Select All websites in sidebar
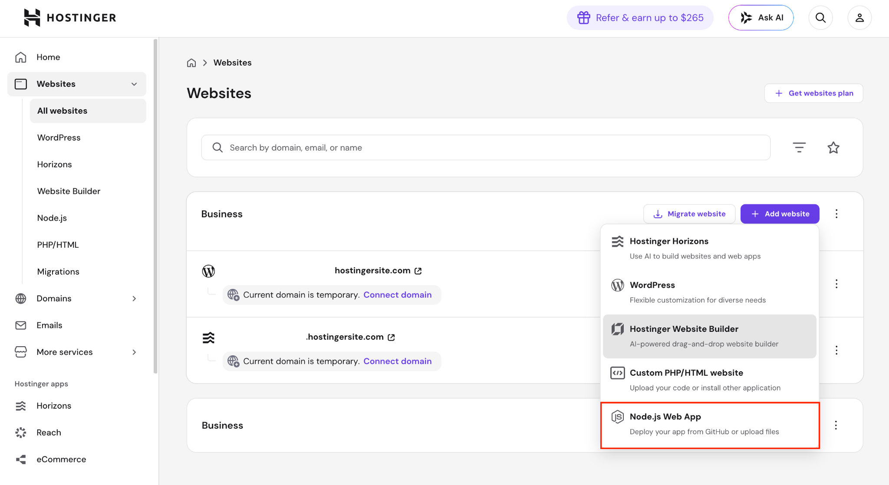 (x=88, y=111)
